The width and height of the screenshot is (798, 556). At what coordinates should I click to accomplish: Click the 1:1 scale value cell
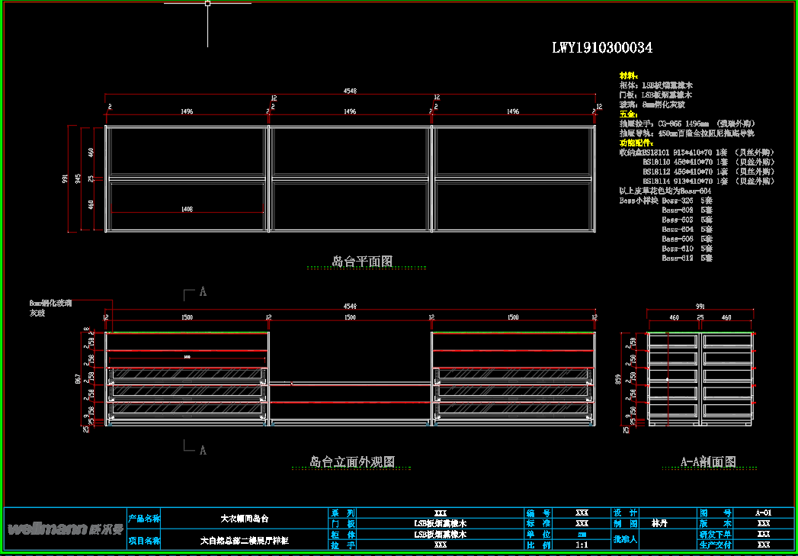coord(582,545)
